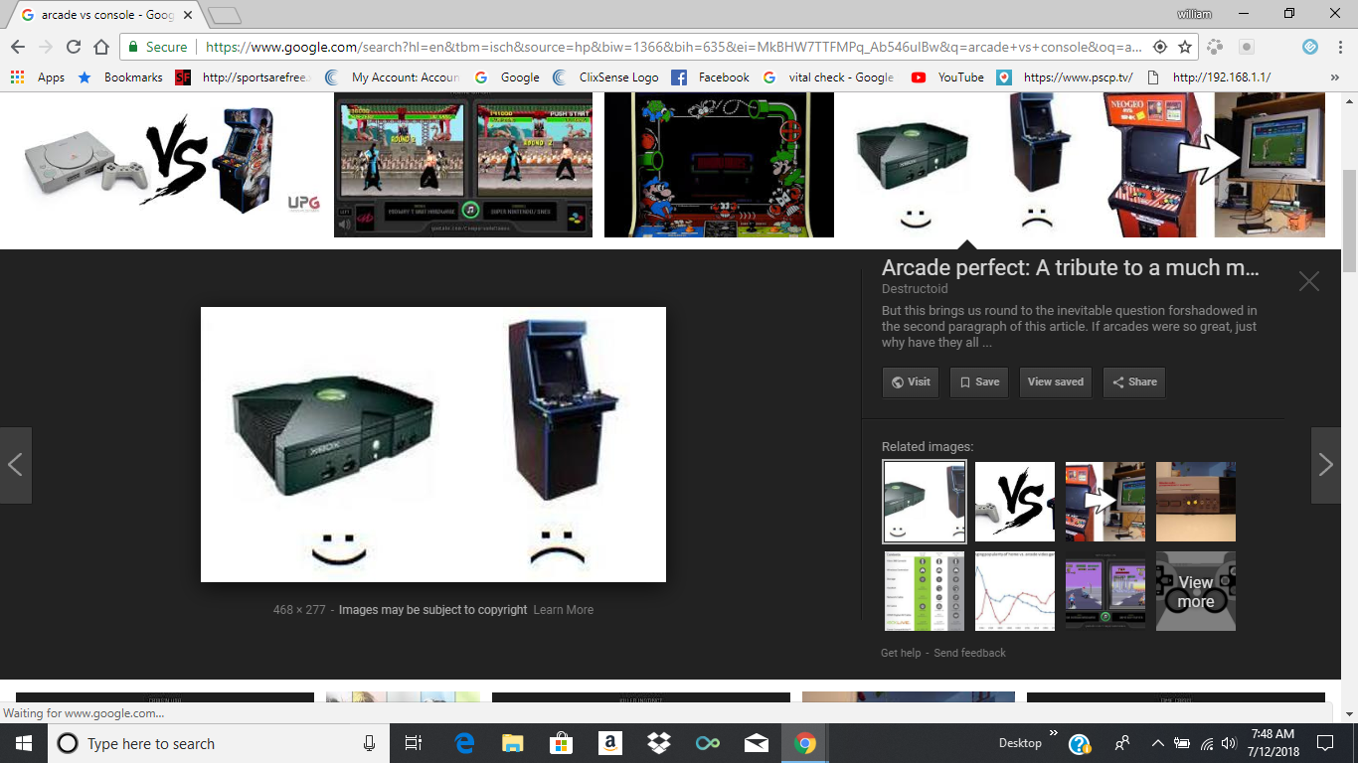
Task: Open the Chrome three-dot menu
Action: click(1338, 47)
